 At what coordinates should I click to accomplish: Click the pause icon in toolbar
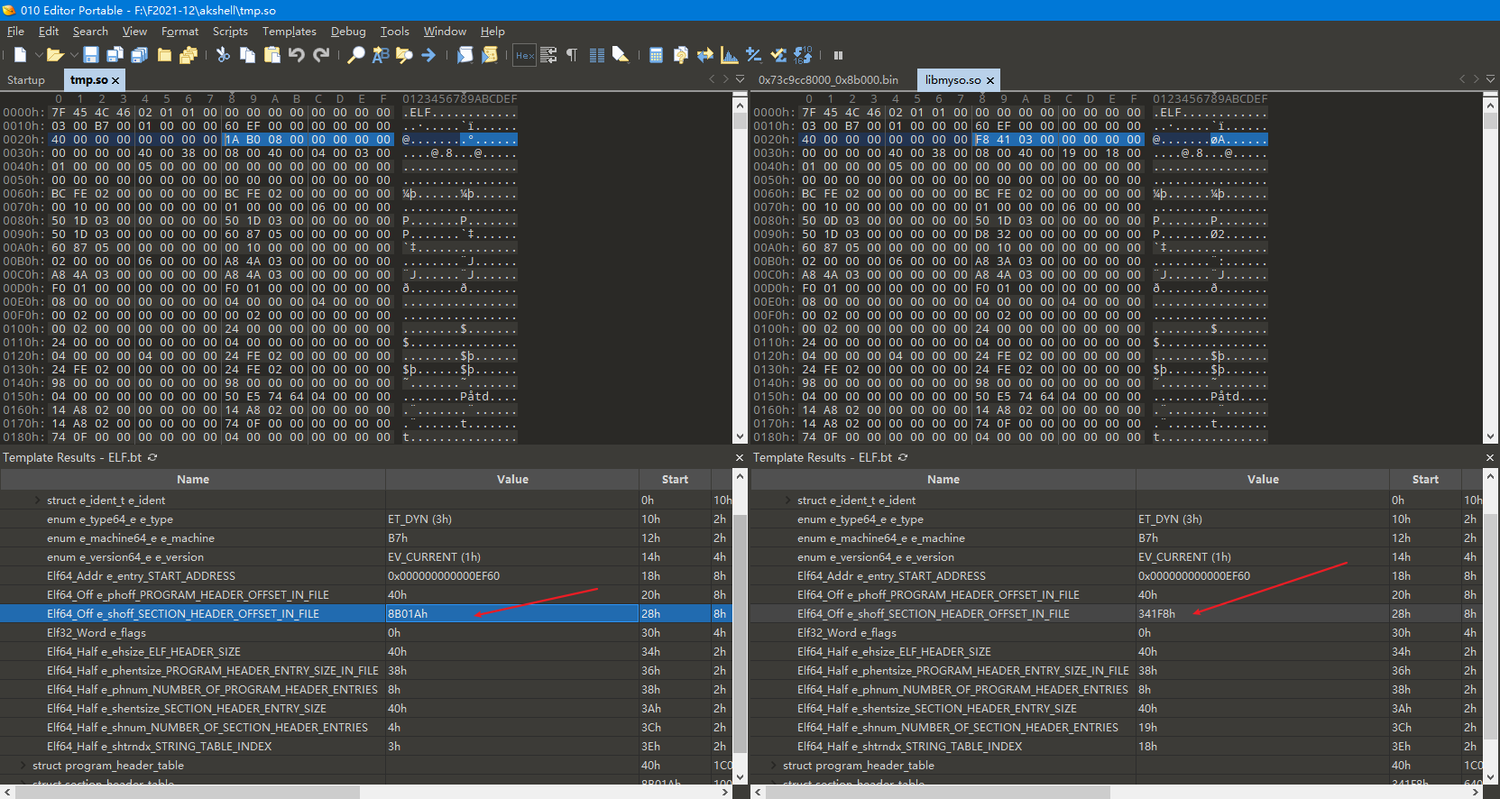838,55
